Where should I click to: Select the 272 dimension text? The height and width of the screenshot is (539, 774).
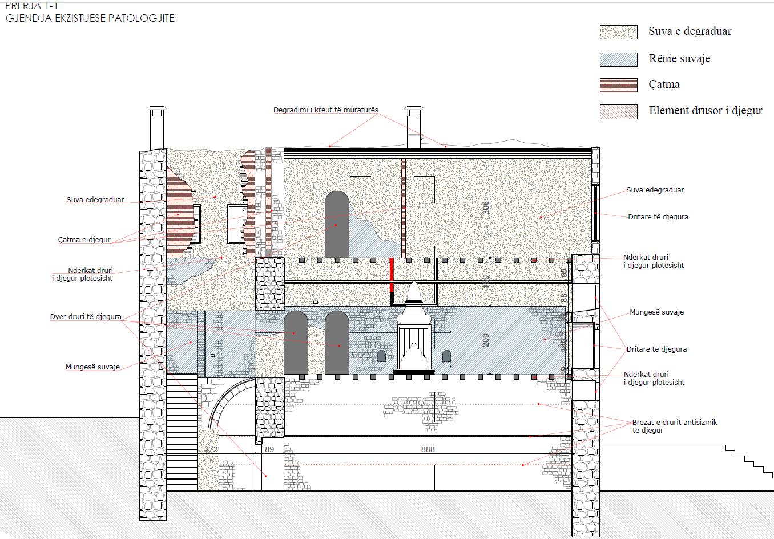[211, 449]
